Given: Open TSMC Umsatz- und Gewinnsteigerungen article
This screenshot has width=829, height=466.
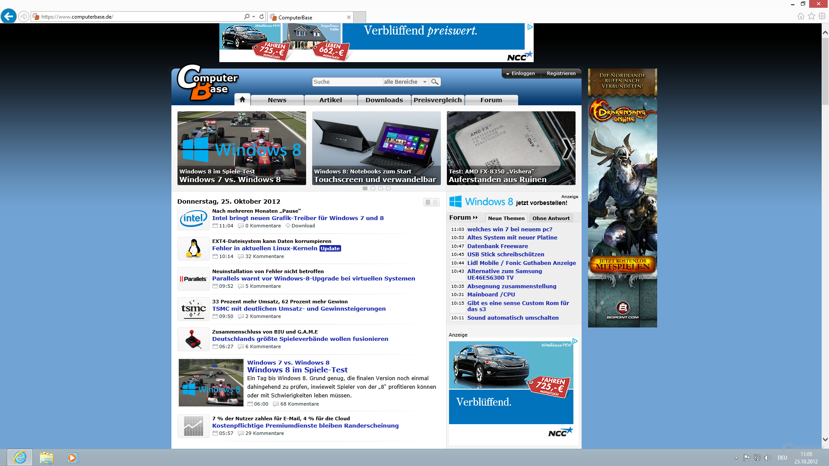Looking at the screenshot, I should tap(299, 309).
